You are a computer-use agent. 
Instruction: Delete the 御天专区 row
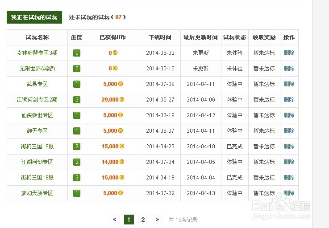point(289,131)
